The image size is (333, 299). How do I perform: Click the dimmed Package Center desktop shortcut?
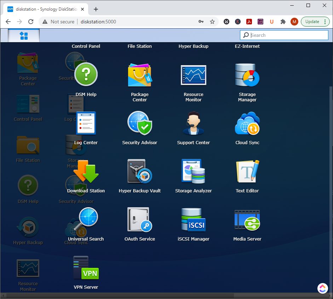28,69
